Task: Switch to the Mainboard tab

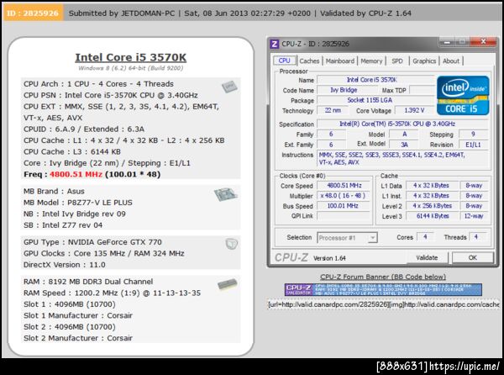Action: (339, 61)
